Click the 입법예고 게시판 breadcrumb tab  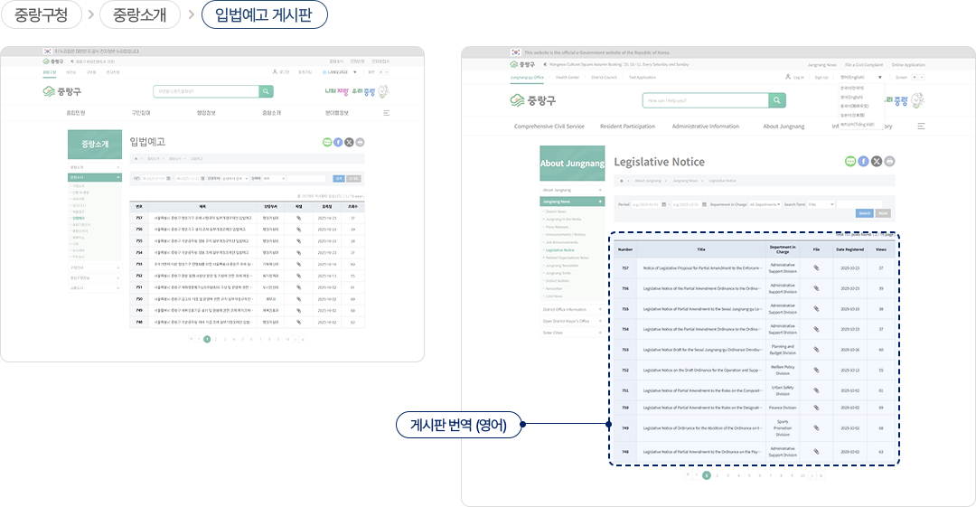tap(264, 14)
